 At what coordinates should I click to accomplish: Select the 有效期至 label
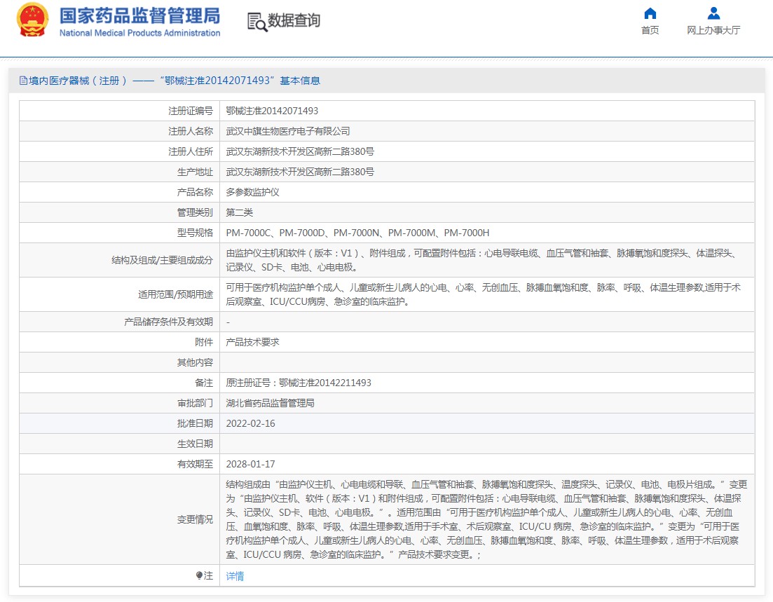(x=195, y=464)
